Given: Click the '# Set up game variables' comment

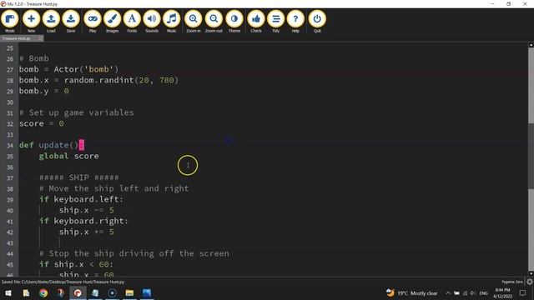Looking at the screenshot, I should 76,112.
